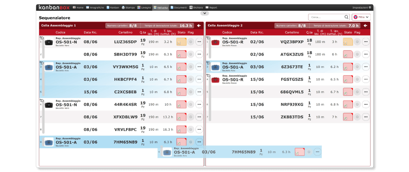Open the three-dots menu for row HKBCFPF4
The image size is (409, 172).
[x=199, y=79]
